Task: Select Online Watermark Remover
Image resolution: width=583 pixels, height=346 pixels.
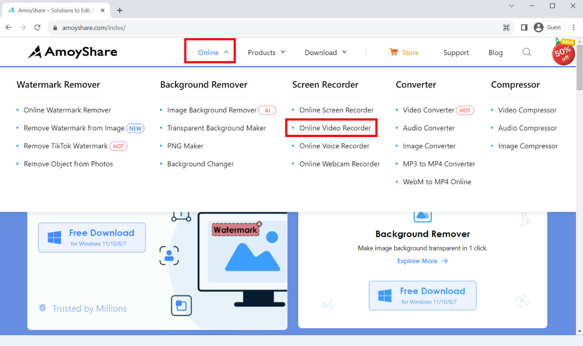Action: [67, 110]
